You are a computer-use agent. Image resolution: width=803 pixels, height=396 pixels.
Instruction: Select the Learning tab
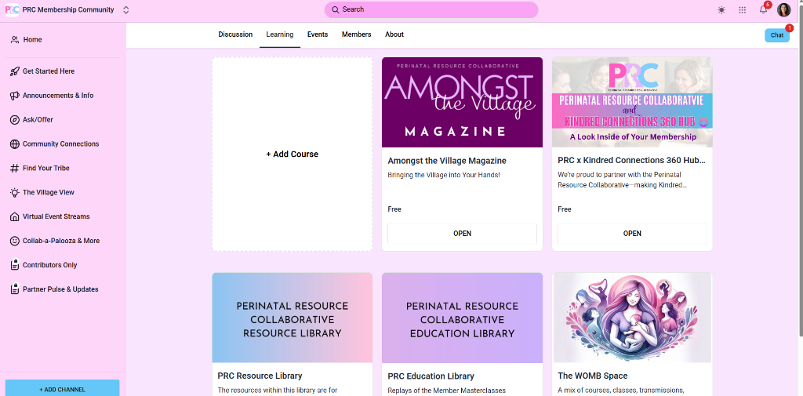tap(280, 35)
